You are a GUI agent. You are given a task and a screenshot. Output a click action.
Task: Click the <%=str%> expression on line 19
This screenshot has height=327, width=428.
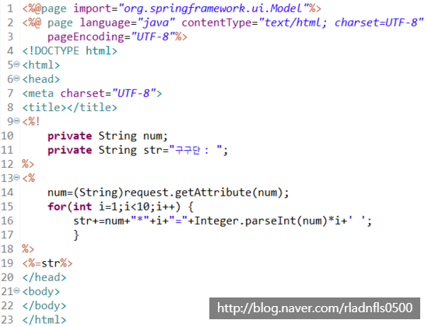[x=47, y=263]
